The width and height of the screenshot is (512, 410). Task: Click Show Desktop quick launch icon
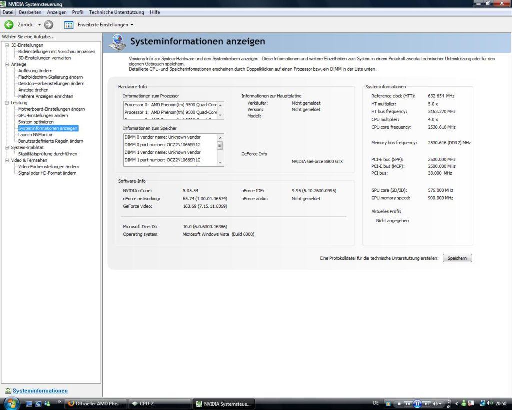pos(29,404)
